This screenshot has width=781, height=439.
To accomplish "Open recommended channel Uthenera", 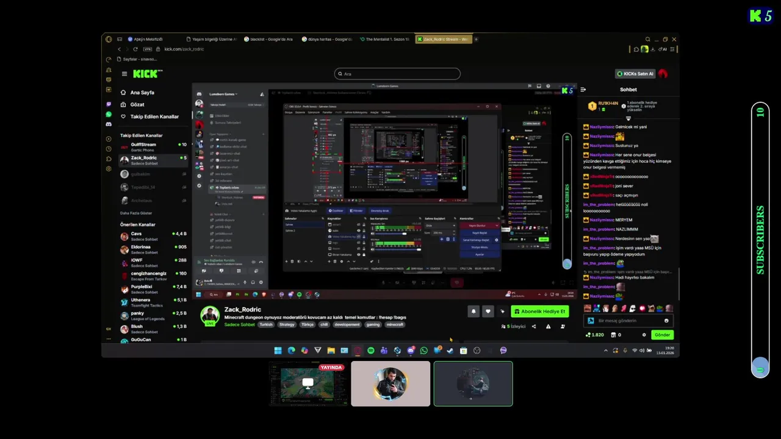I will pos(154,302).
